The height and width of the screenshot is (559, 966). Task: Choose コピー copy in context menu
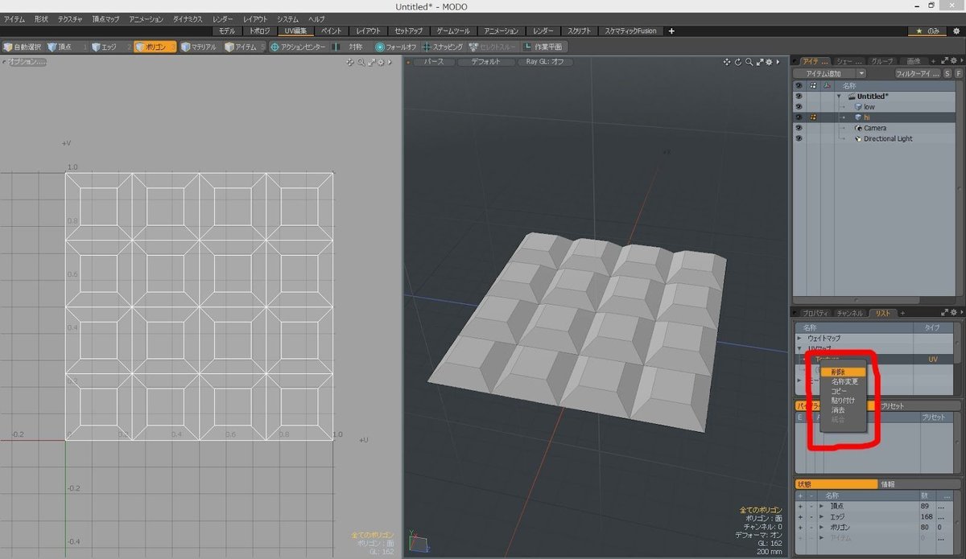(843, 391)
